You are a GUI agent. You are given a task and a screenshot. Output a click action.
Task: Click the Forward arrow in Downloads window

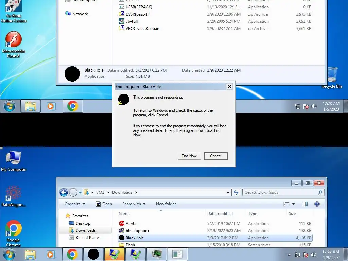point(73,192)
